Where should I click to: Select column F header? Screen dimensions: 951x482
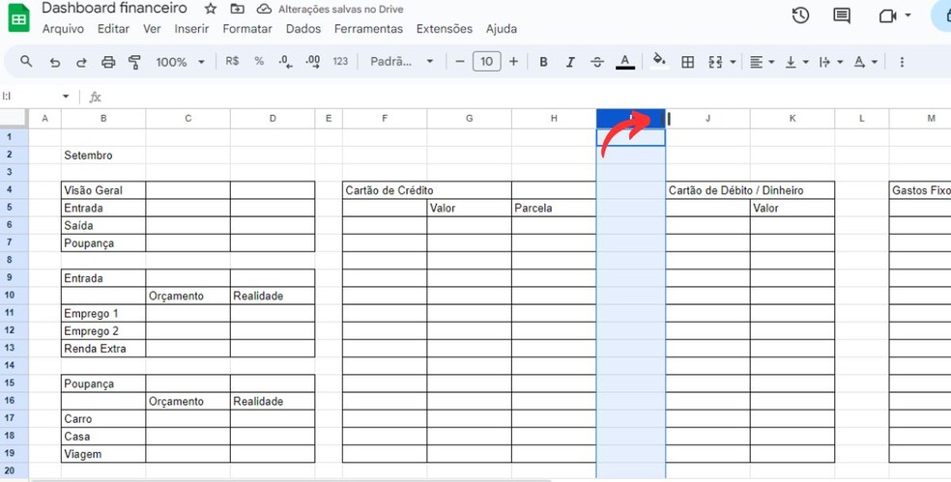(385, 118)
